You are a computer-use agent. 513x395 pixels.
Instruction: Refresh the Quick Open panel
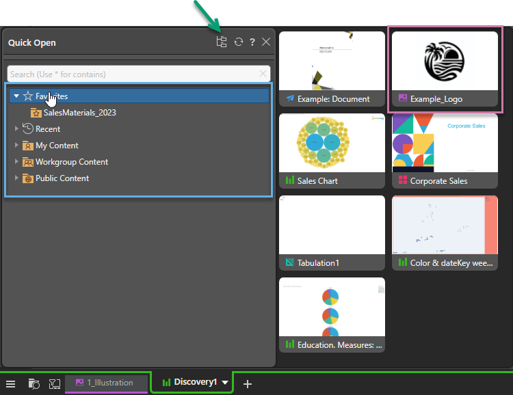click(238, 42)
